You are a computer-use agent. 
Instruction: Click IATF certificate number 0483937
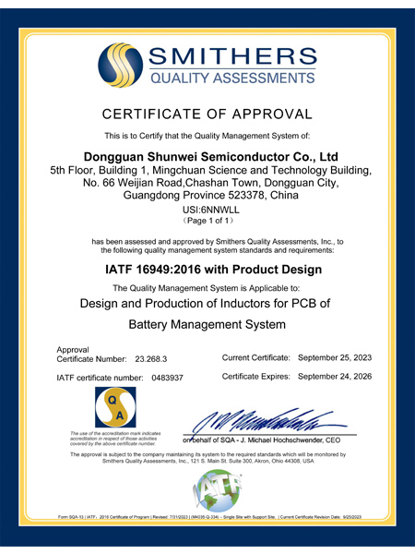point(167,378)
